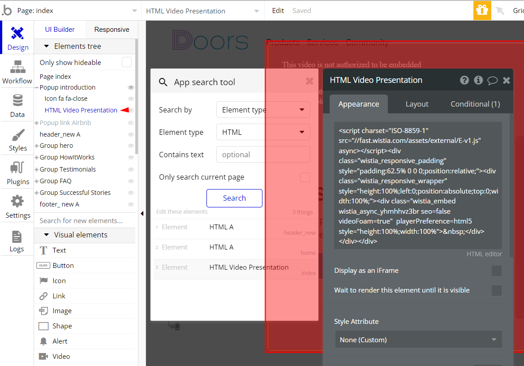Switch to the UI Builder tab
Image resolution: width=524 pixels, height=366 pixels.
tap(60, 30)
